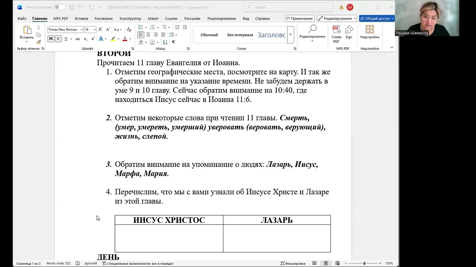This screenshot has width=476, height=267.
Task: Toggle Фокусировка focus mode
Action: point(293,263)
